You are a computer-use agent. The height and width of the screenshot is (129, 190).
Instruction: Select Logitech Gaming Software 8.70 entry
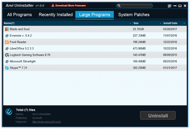click(95, 55)
